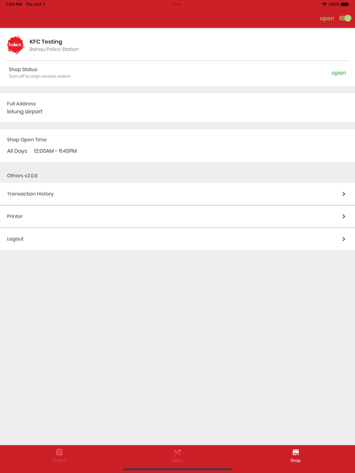This screenshot has width=355, height=473.
Task: Tap the three-dot multitasking icon
Action: tap(177, 5)
